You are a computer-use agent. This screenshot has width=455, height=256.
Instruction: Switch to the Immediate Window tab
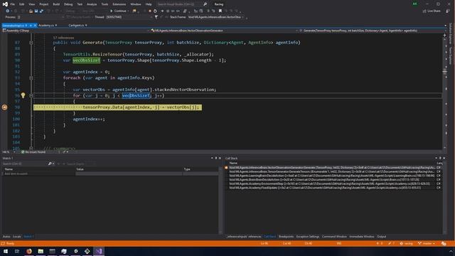coord(362,237)
